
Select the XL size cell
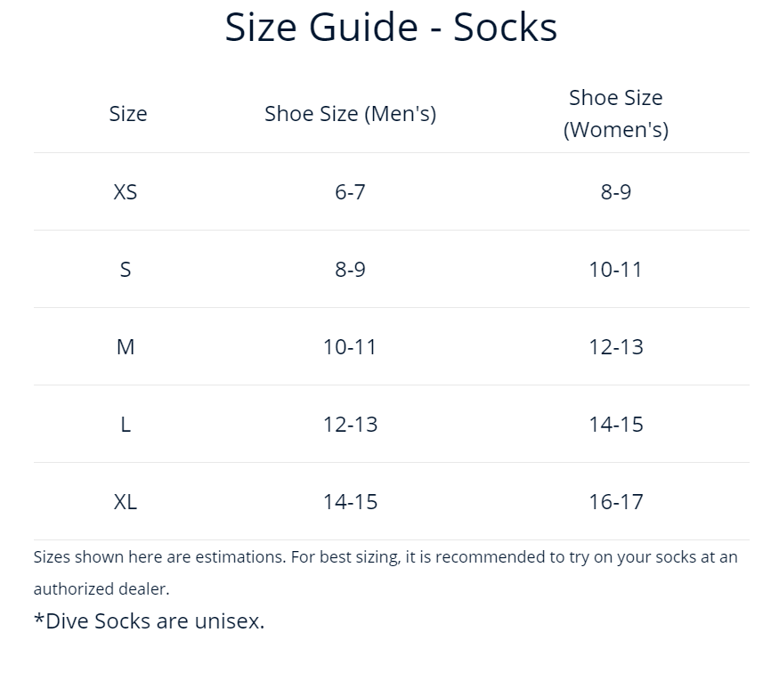(126, 502)
